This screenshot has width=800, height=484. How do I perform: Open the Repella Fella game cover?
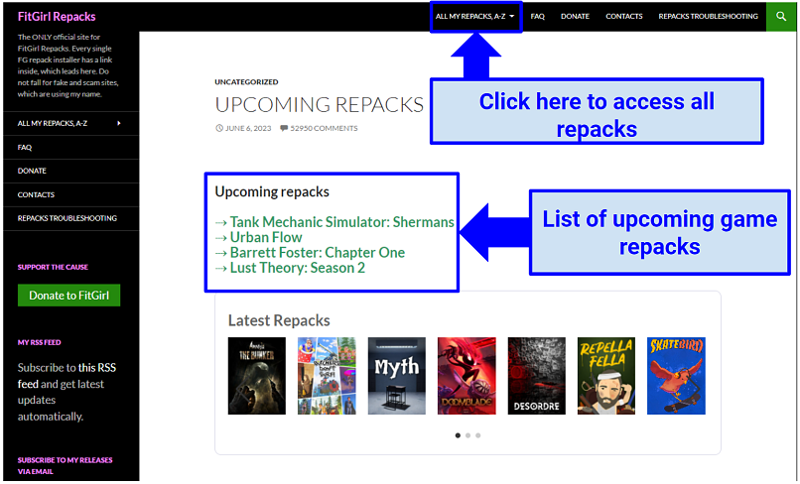[x=606, y=376]
